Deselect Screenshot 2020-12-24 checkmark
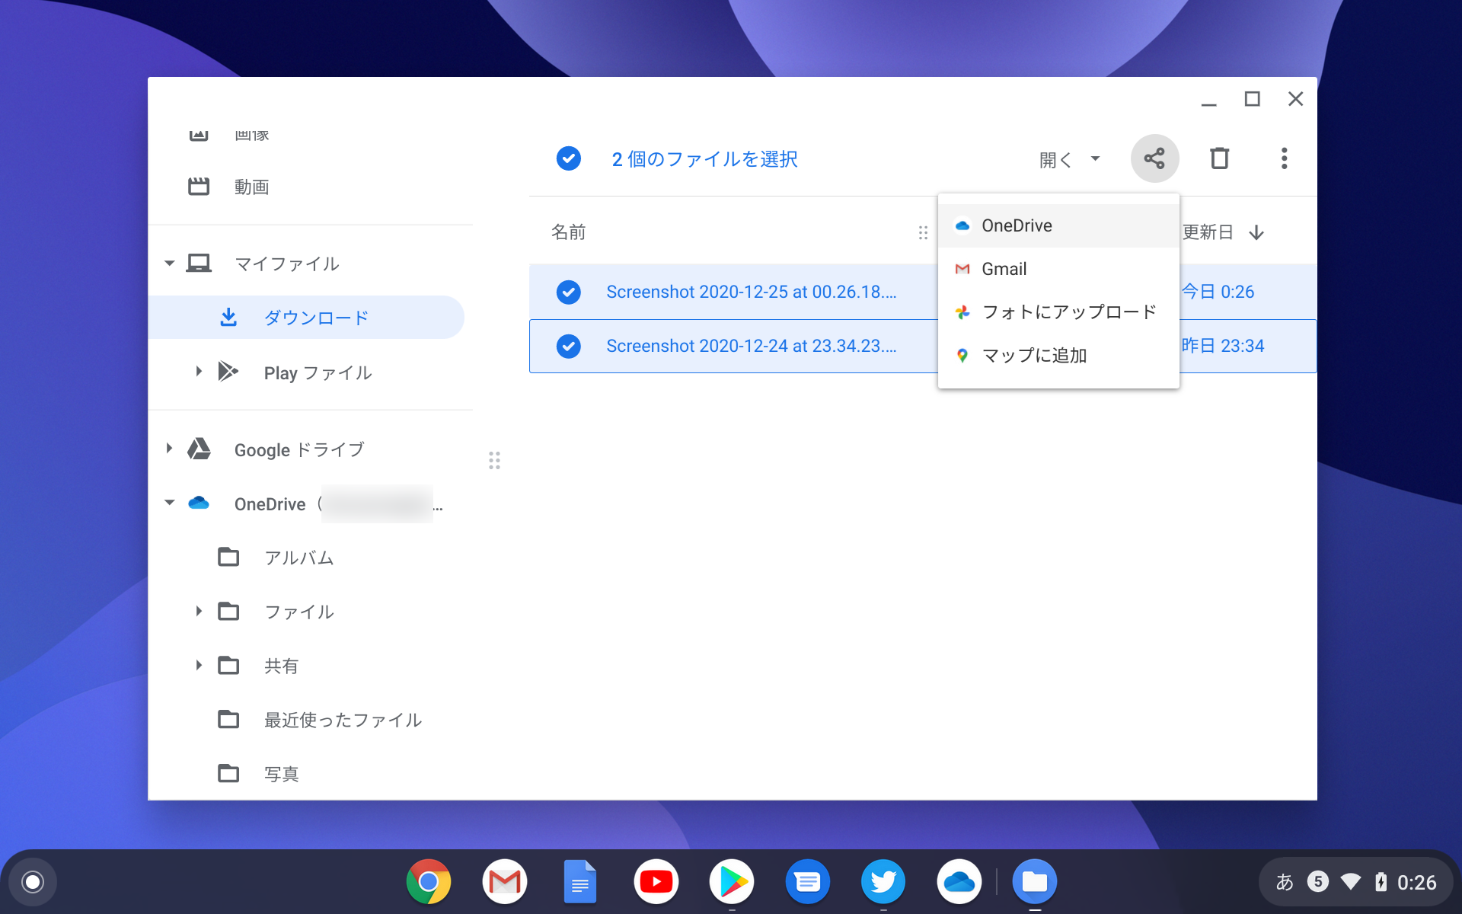1462x914 pixels. click(569, 346)
